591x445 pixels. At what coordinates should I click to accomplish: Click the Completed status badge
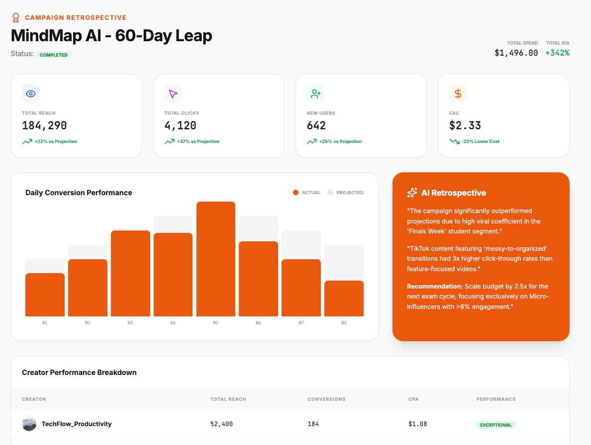[x=54, y=55]
